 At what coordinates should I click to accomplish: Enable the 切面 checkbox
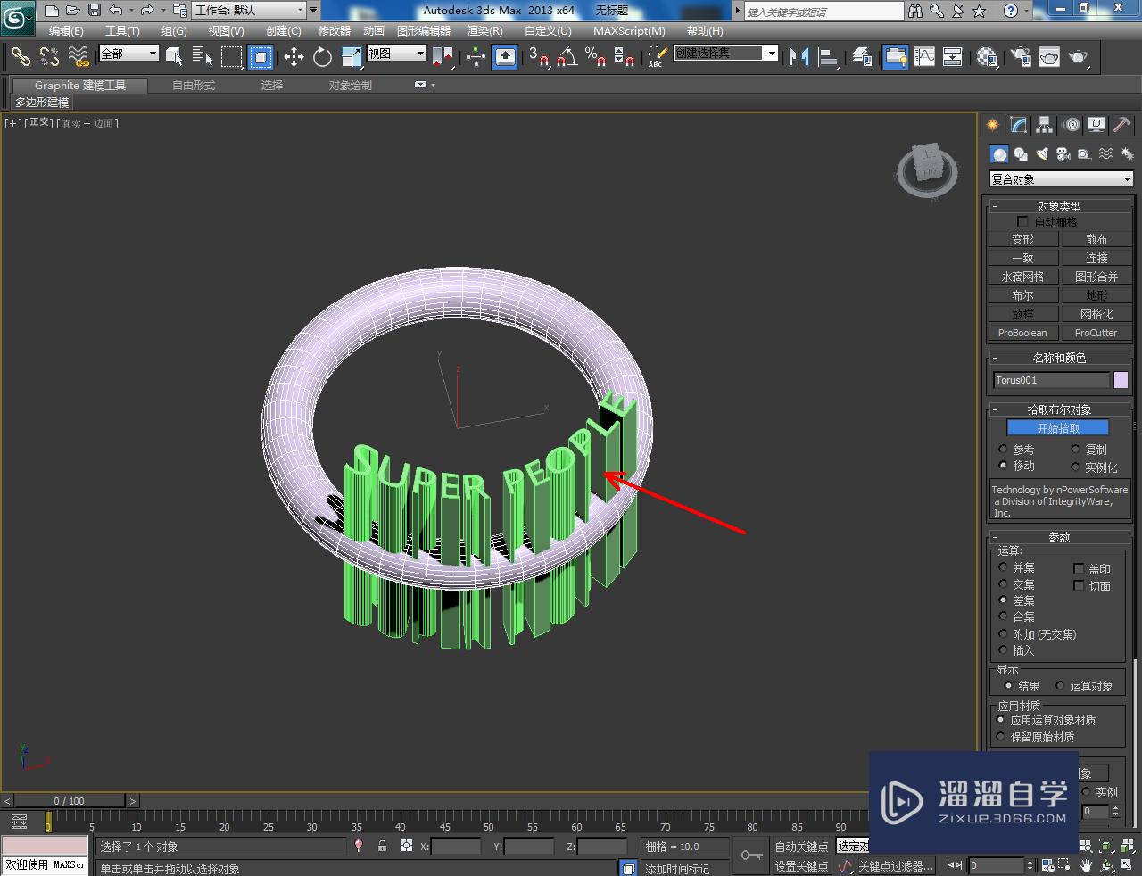(x=1079, y=585)
